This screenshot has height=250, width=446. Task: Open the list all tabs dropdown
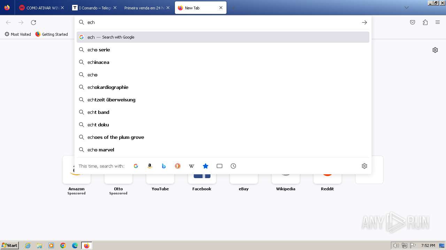[406, 8]
